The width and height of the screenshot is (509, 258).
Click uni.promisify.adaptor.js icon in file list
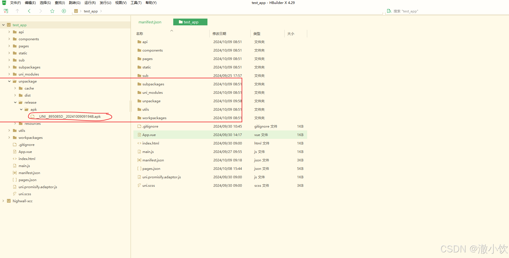[x=139, y=177]
